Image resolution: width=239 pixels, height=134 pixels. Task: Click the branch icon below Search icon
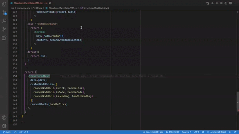pyautogui.click(x=4, y=29)
